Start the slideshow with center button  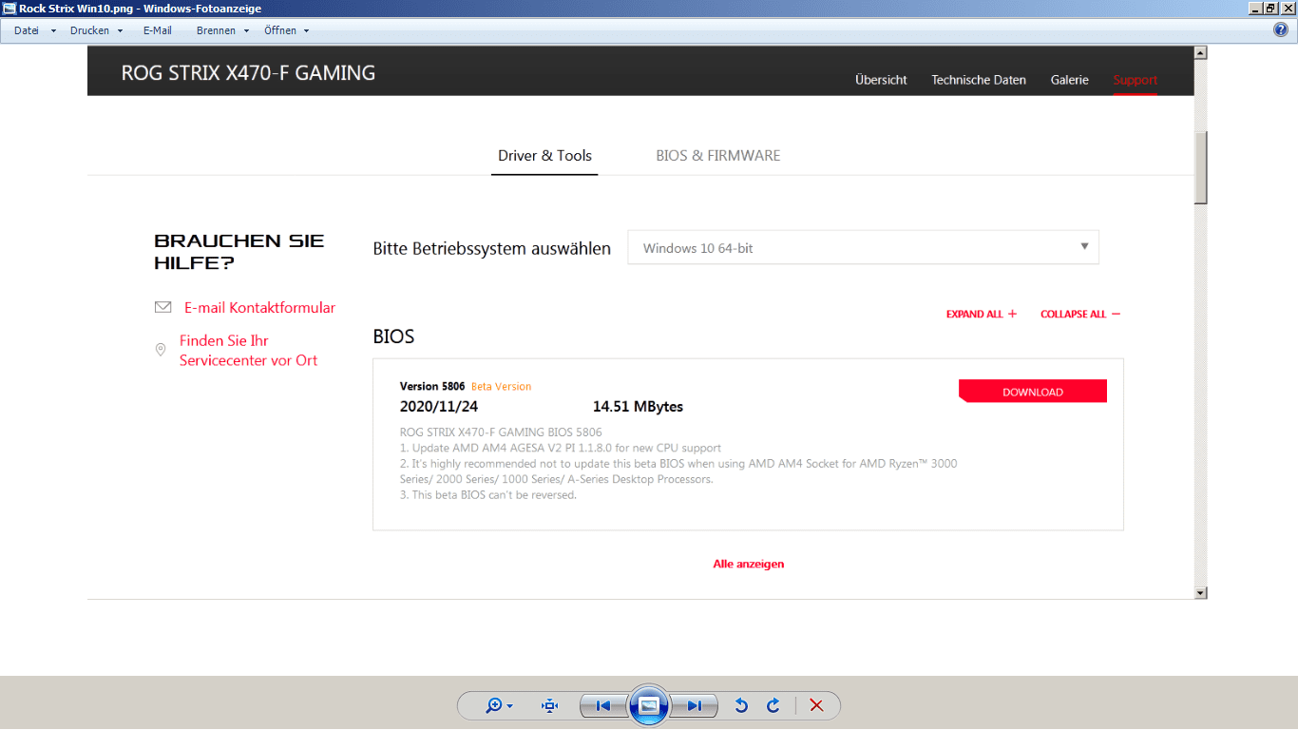649,705
